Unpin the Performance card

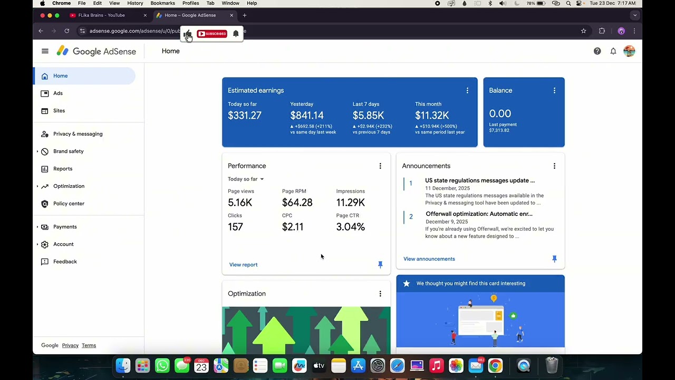[380, 265]
